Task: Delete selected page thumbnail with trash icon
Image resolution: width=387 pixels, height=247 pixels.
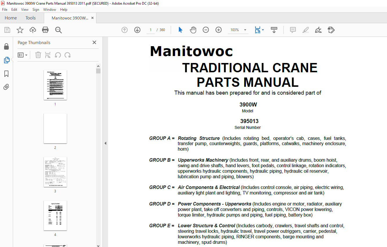Action: (x=38, y=55)
